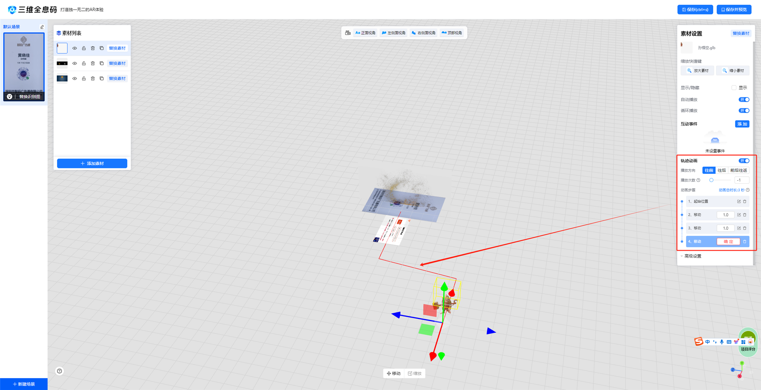Click the 播放次数 slider handle
This screenshot has width=761, height=390.
pos(711,180)
